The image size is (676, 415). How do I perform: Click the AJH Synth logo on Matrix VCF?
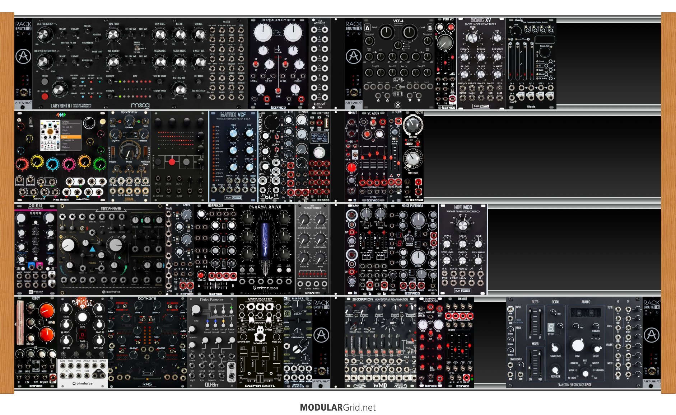pyautogui.click(x=233, y=198)
